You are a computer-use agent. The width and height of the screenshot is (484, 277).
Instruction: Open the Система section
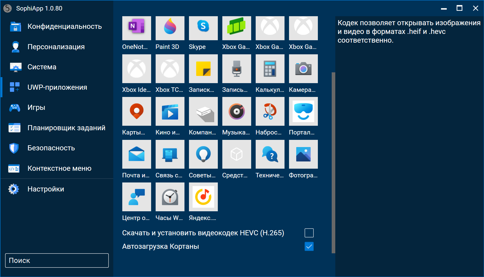point(57,67)
